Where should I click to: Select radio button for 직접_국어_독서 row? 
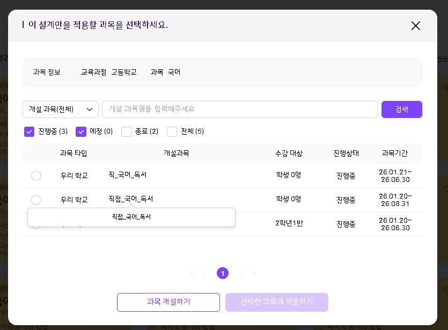click(x=36, y=200)
